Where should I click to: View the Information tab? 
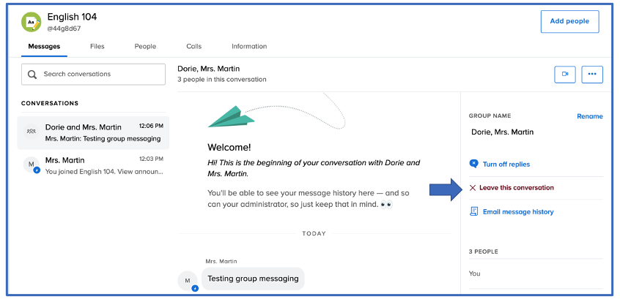pyautogui.click(x=249, y=47)
